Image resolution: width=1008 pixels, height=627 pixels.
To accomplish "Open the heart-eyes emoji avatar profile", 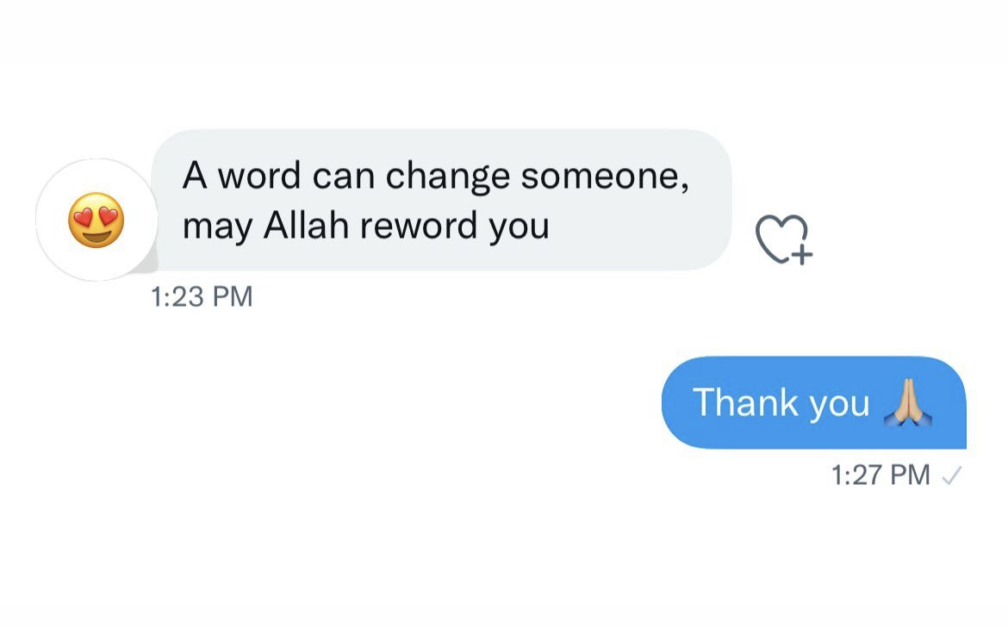I will click(x=96, y=220).
